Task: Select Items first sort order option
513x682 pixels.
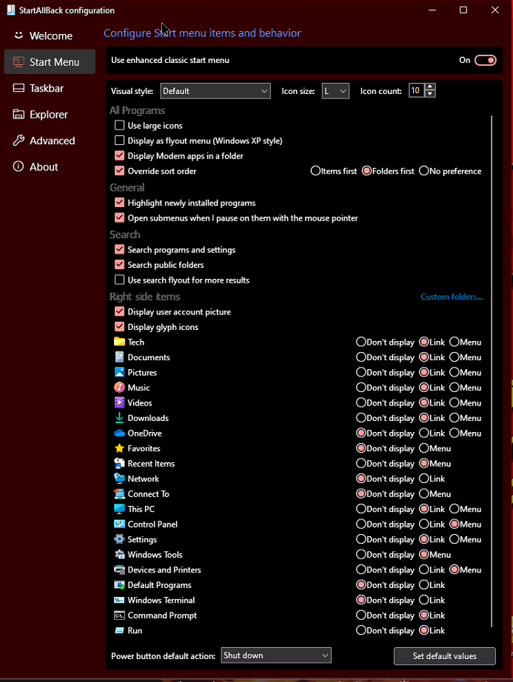Action: (316, 171)
